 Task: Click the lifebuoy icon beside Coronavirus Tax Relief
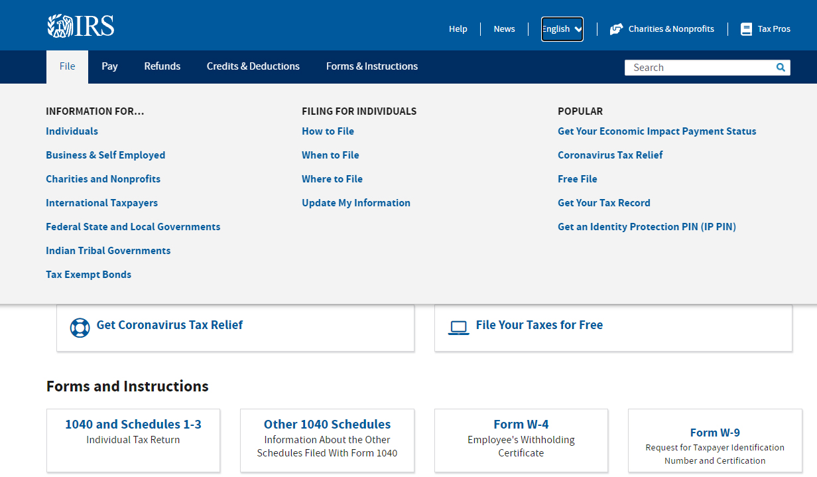(80, 328)
